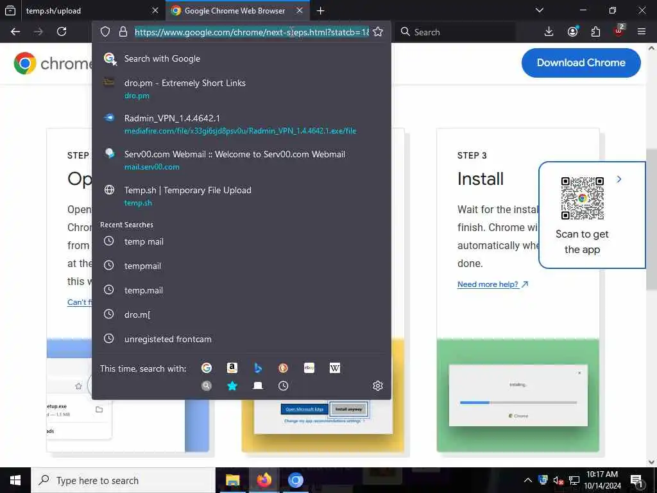This screenshot has width=657, height=493.
Task: Open the extensions puzzle icon
Action: click(x=595, y=32)
